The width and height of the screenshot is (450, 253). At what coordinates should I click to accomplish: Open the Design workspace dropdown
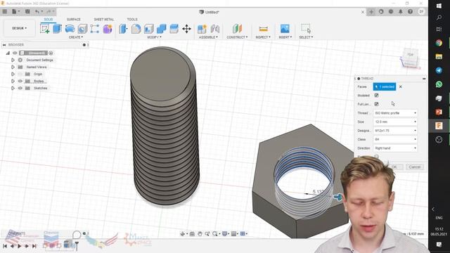(19, 28)
